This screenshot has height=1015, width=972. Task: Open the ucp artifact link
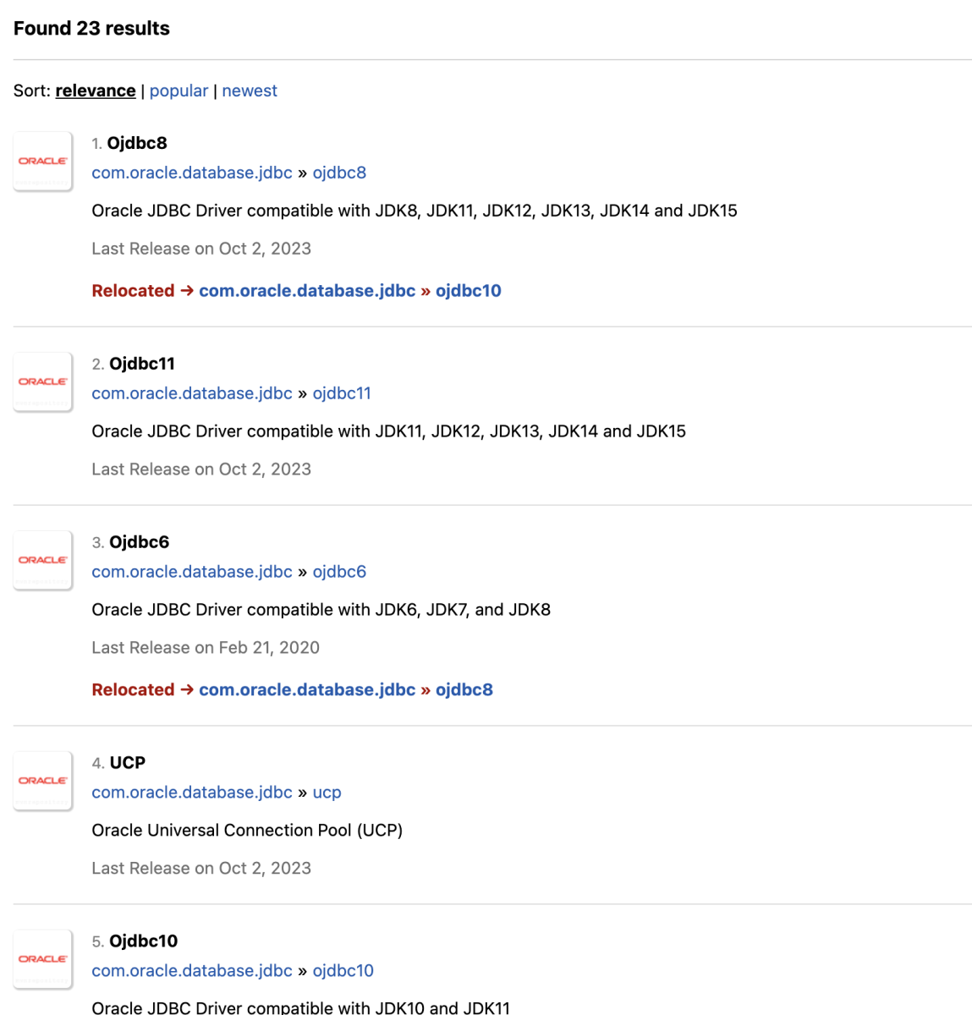click(327, 793)
